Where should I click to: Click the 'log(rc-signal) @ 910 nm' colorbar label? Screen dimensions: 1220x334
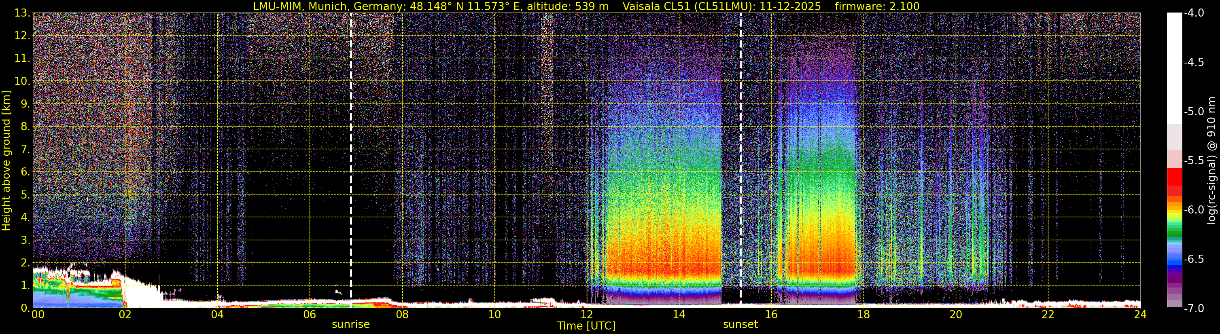(1212, 161)
